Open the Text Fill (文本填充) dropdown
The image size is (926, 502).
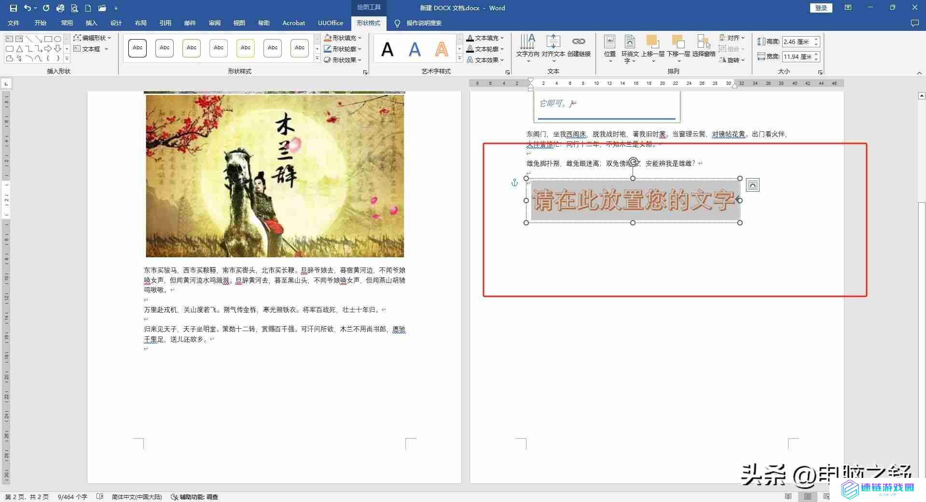(485, 38)
